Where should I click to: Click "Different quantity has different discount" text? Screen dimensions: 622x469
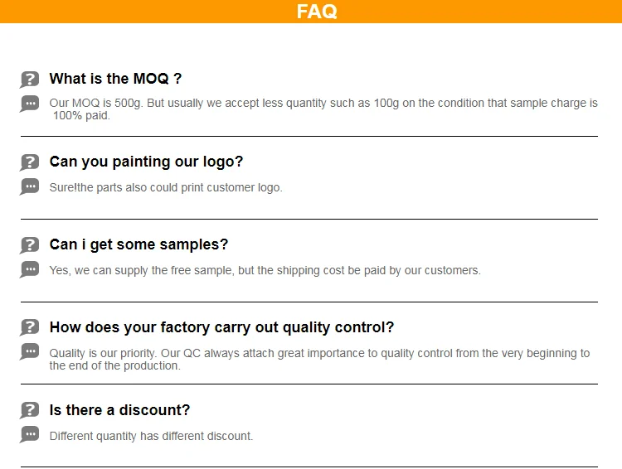(151, 436)
